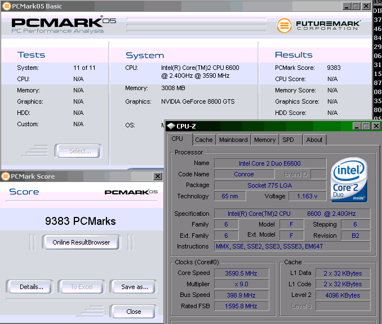Click the processor Name field Intel Core 2 Duo E6600

click(x=270, y=163)
